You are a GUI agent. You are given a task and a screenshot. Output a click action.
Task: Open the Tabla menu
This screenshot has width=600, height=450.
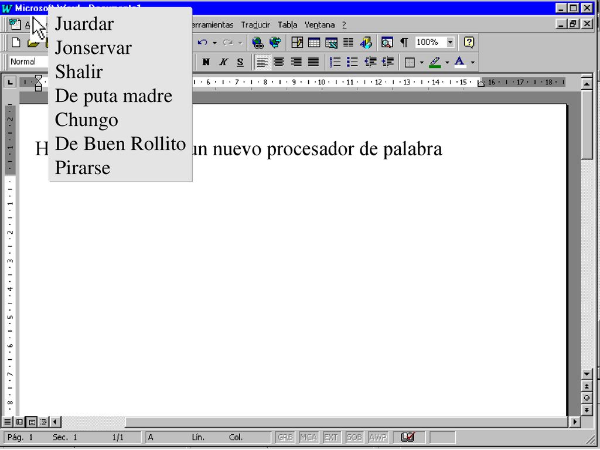287,25
